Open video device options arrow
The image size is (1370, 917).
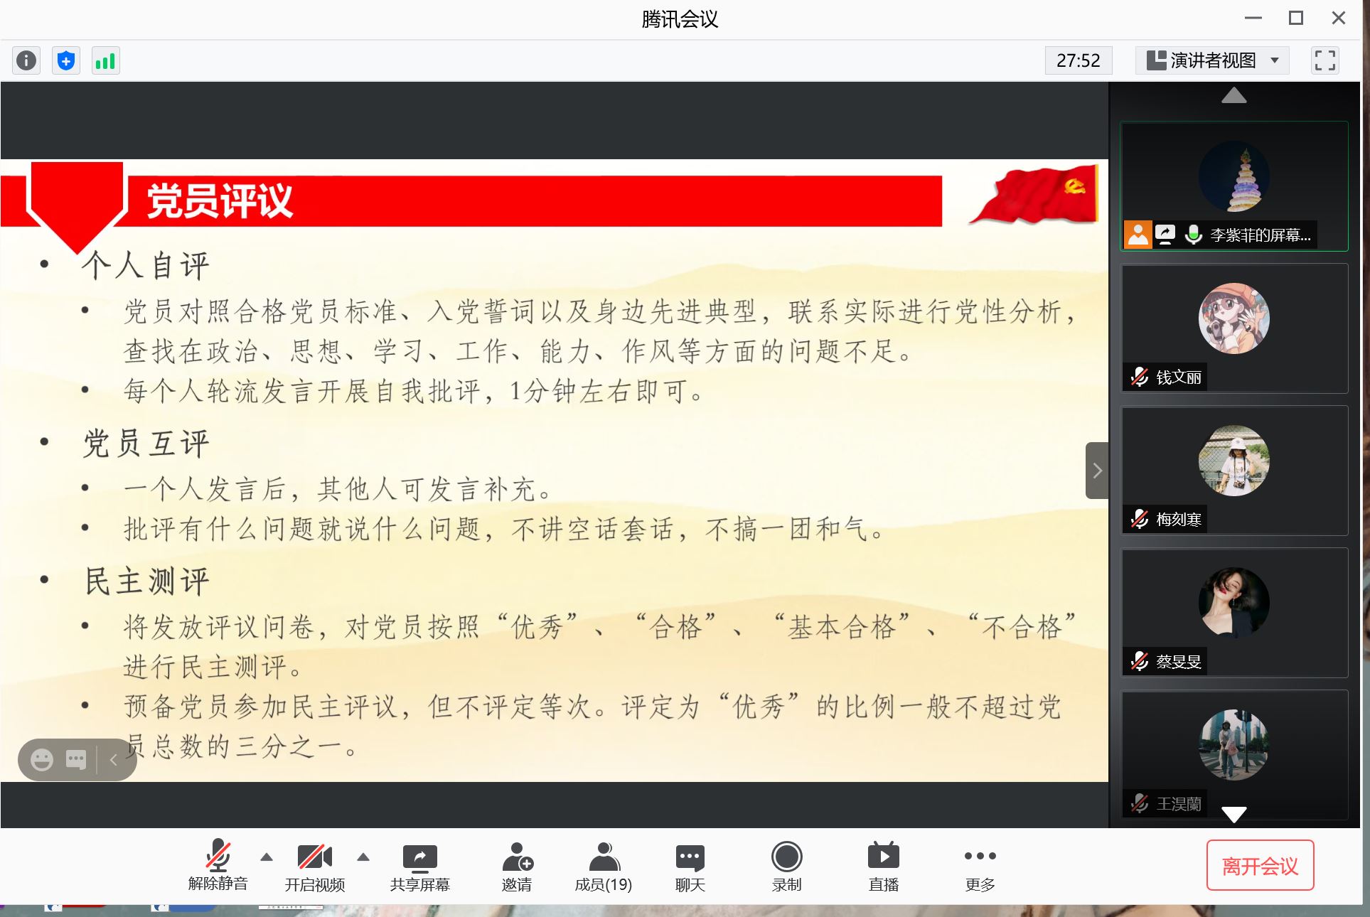[364, 857]
